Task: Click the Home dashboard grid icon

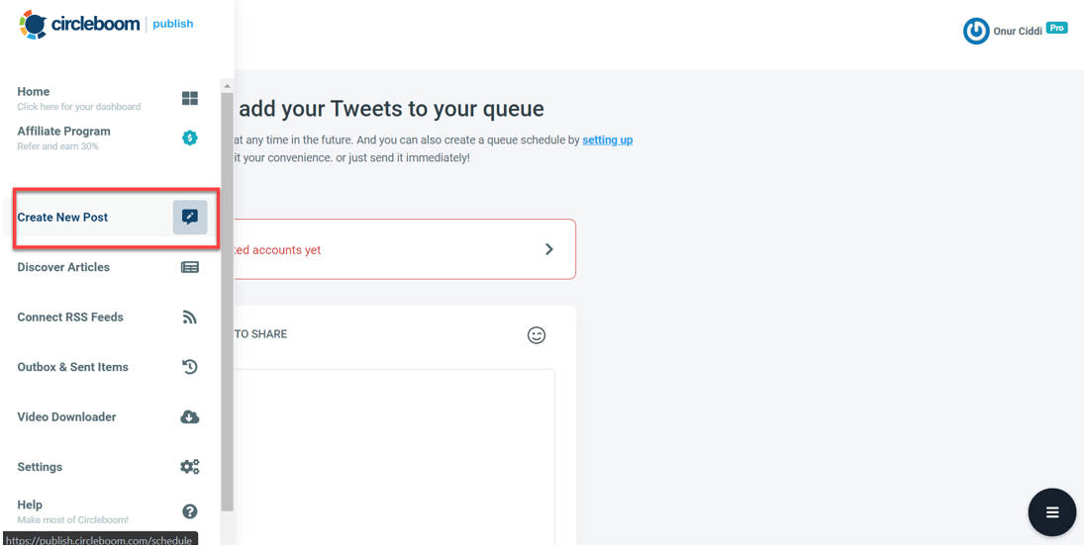Action: 189,98
